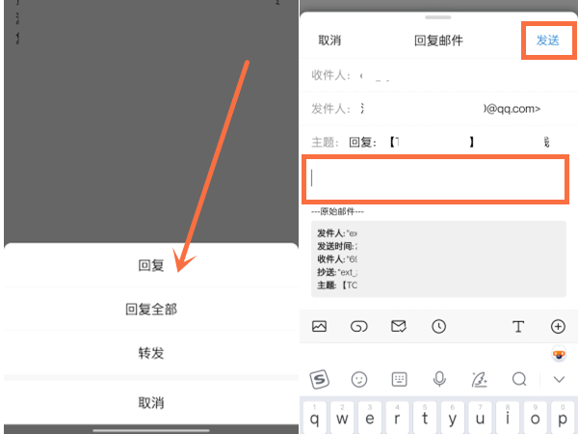Tap the handwriting feather pen icon
Screen dimensions: 578x434
tap(479, 379)
